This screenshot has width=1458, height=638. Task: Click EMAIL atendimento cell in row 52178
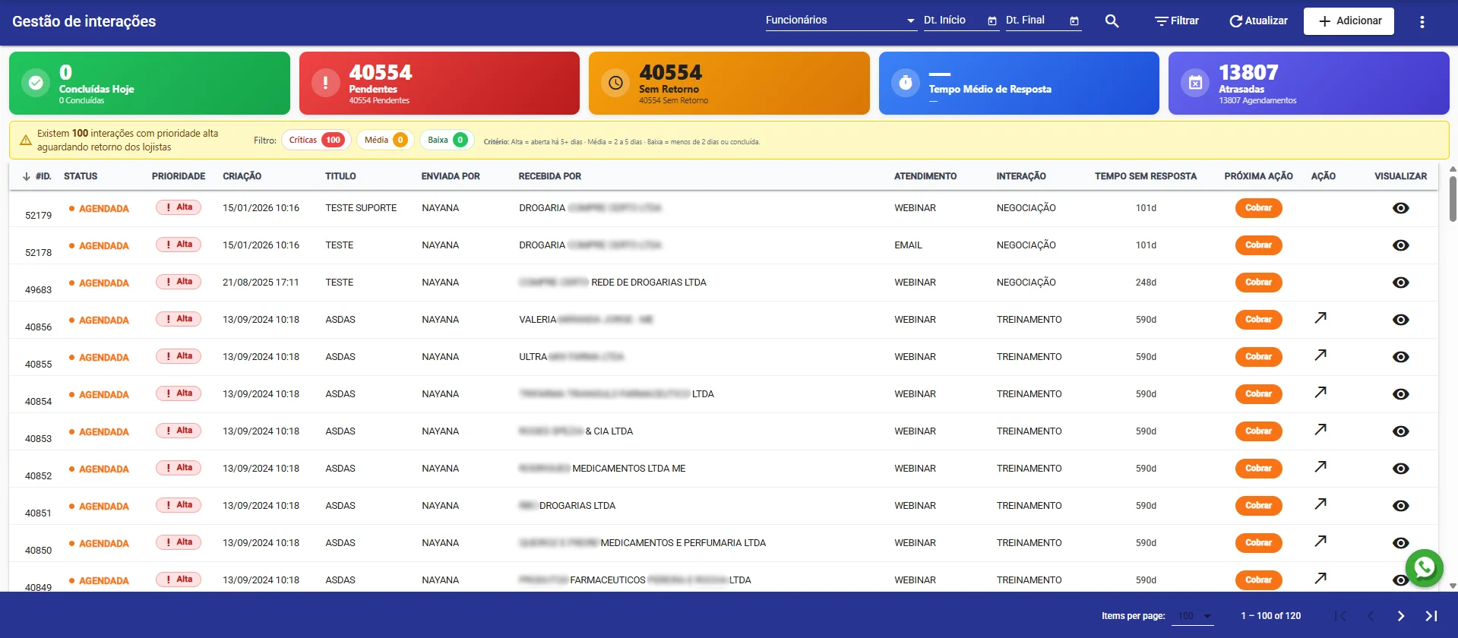click(908, 245)
